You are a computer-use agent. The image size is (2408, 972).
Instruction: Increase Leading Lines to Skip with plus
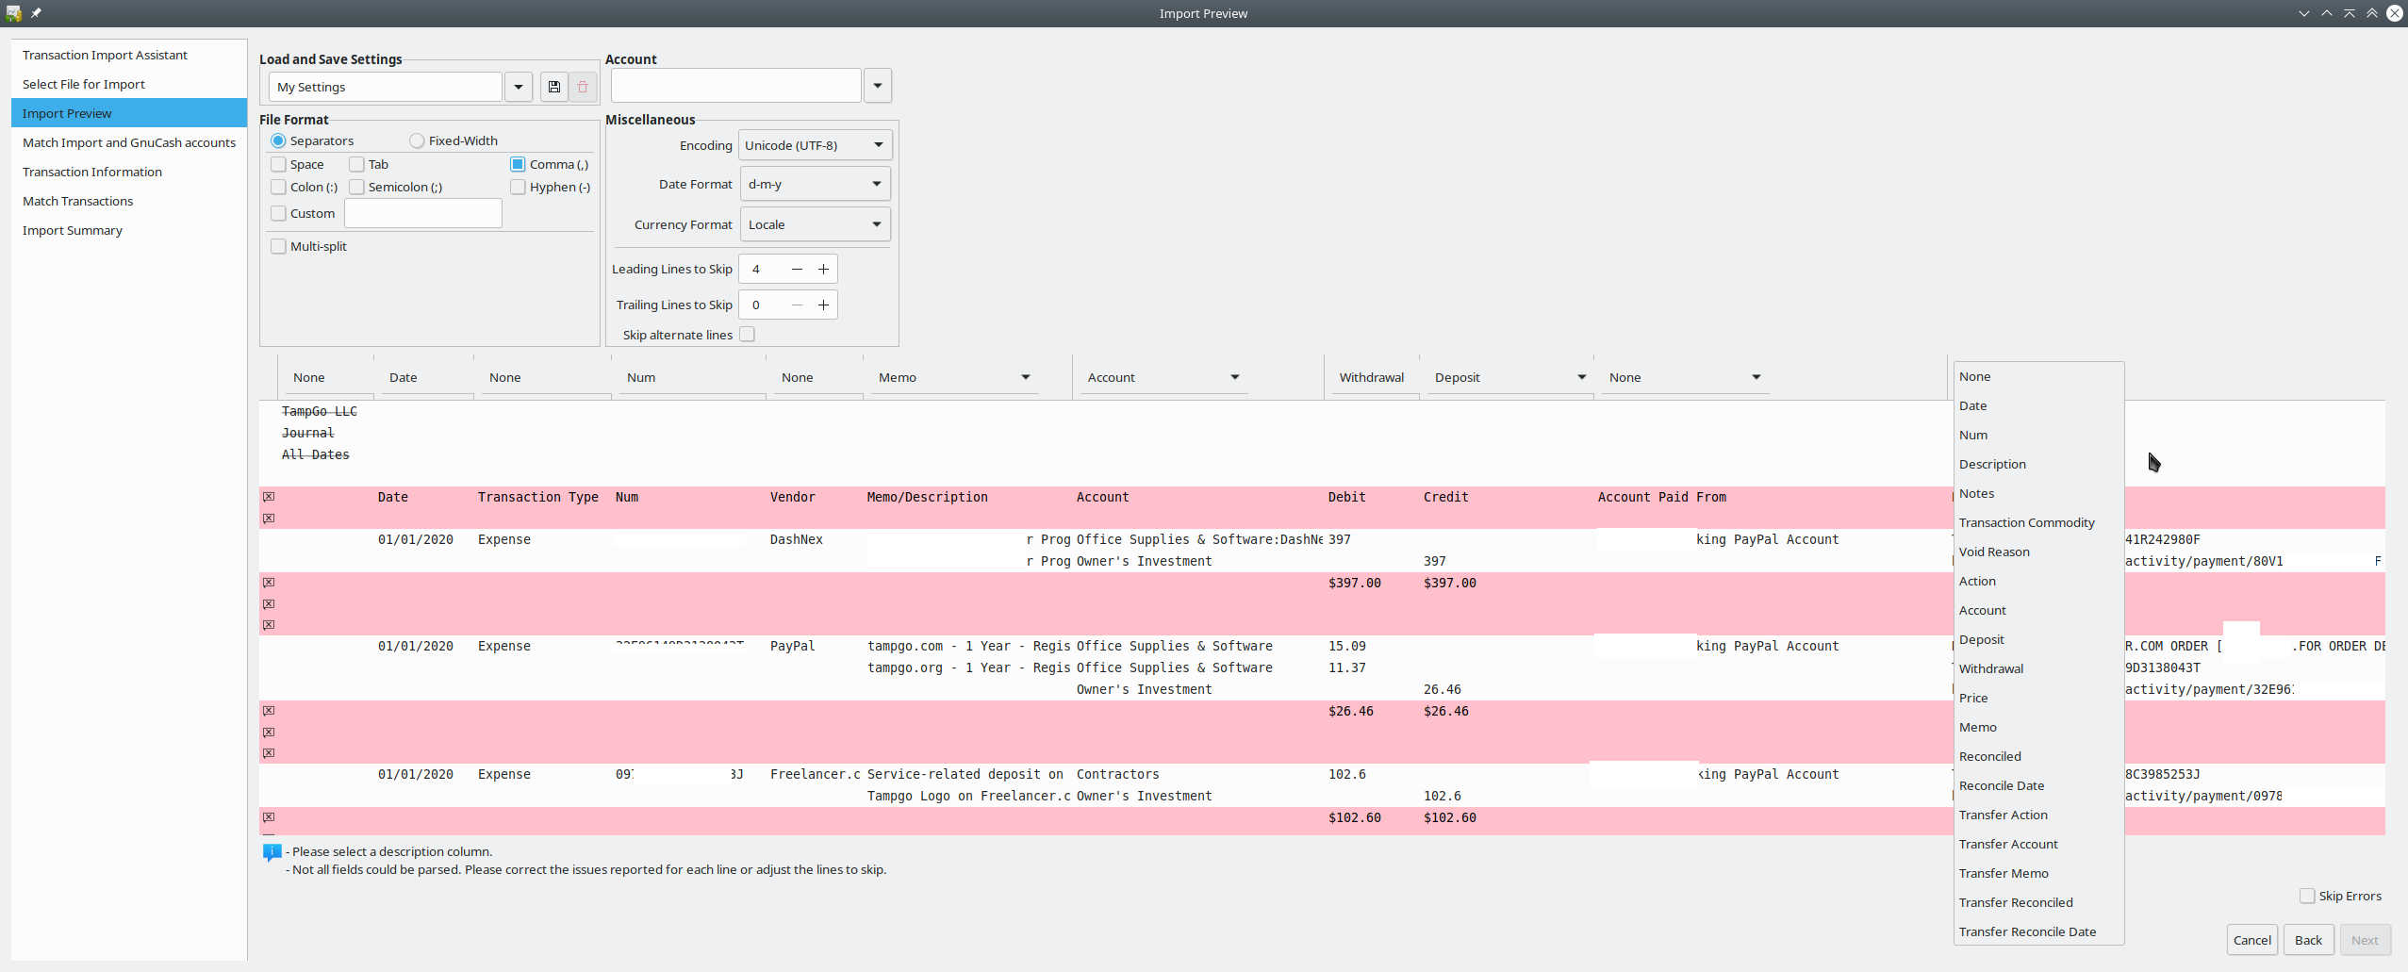(x=823, y=270)
